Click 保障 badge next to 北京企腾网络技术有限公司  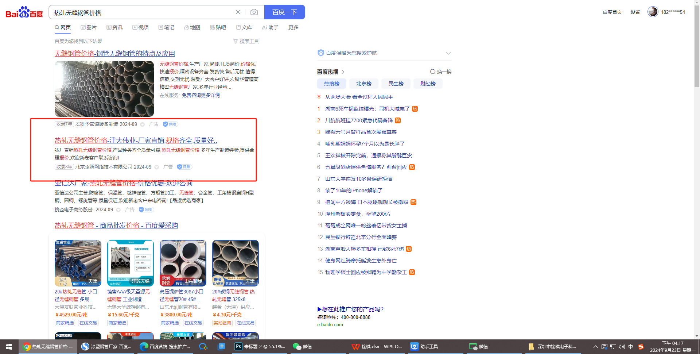tap(184, 167)
